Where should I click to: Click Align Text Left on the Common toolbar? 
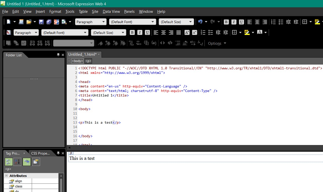pos(250,22)
